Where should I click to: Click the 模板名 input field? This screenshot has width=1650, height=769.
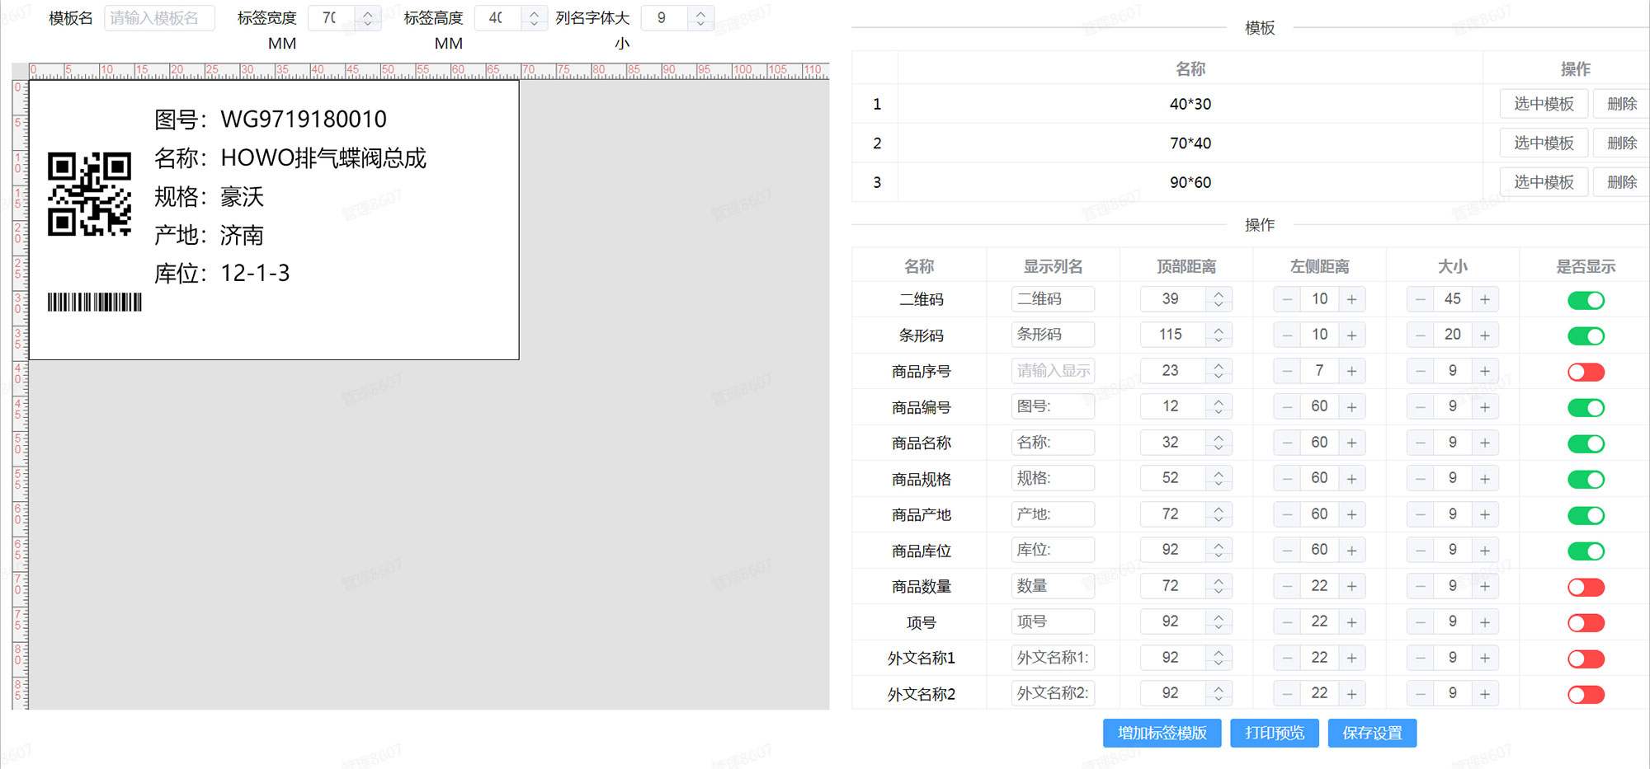point(160,17)
